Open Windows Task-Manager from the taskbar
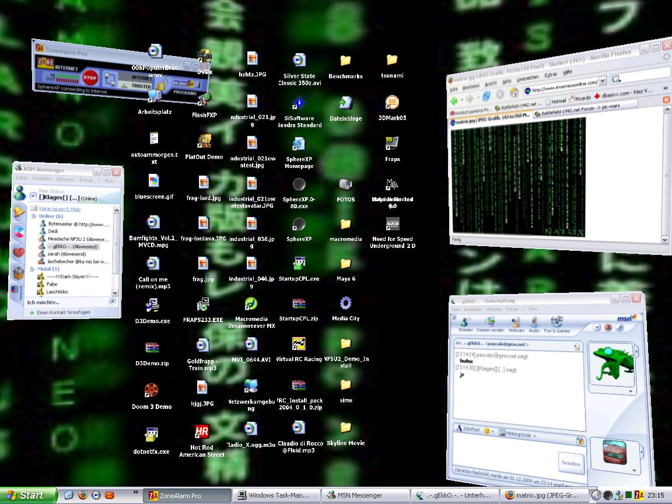 [276, 495]
